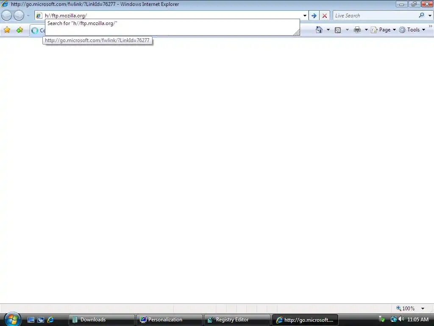This screenshot has width=434, height=326.
Task: Open the Print dropdown arrow
Action: (366, 30)
